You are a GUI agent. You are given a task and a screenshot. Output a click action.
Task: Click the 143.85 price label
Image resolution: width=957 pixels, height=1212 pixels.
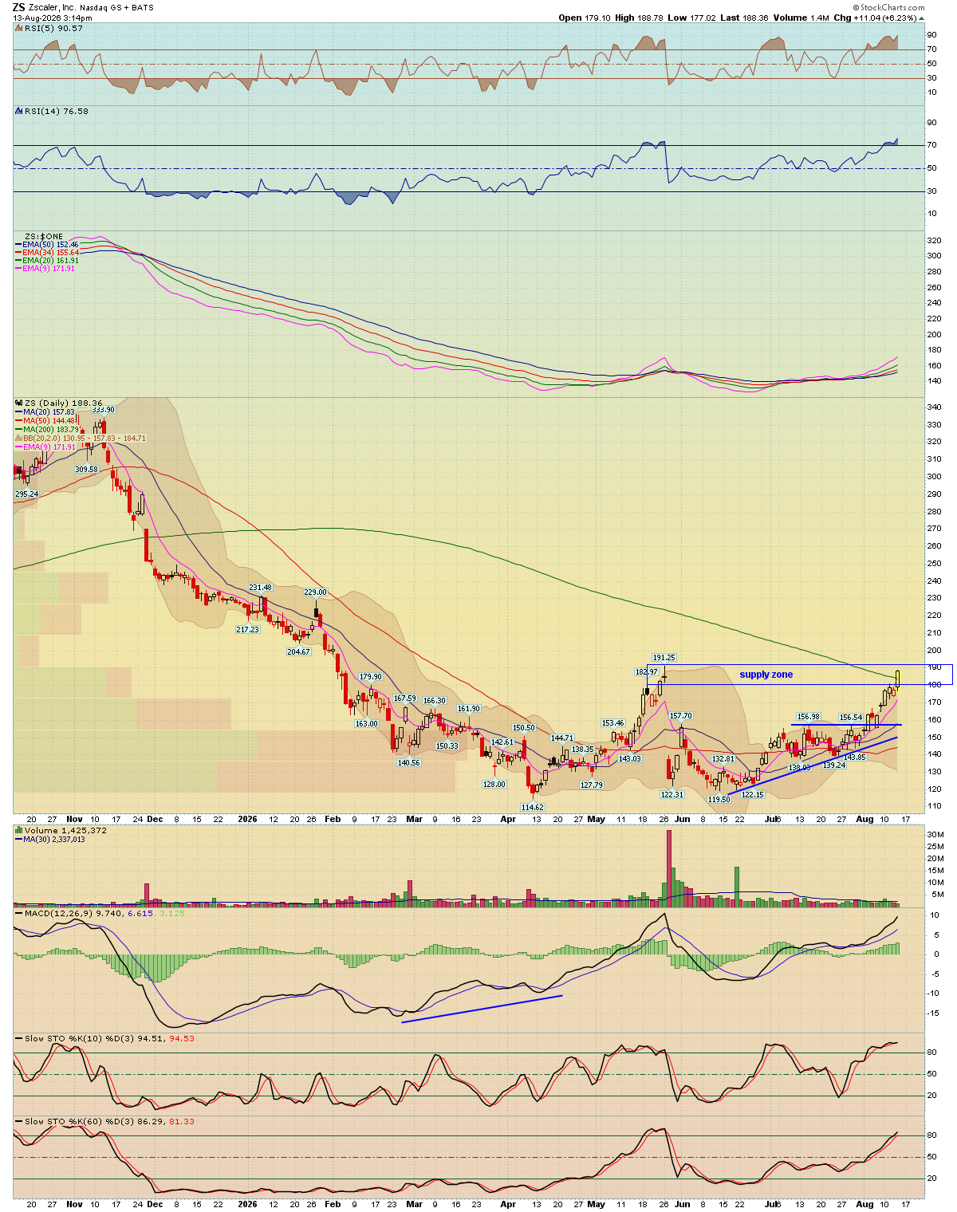coord(855,757)
